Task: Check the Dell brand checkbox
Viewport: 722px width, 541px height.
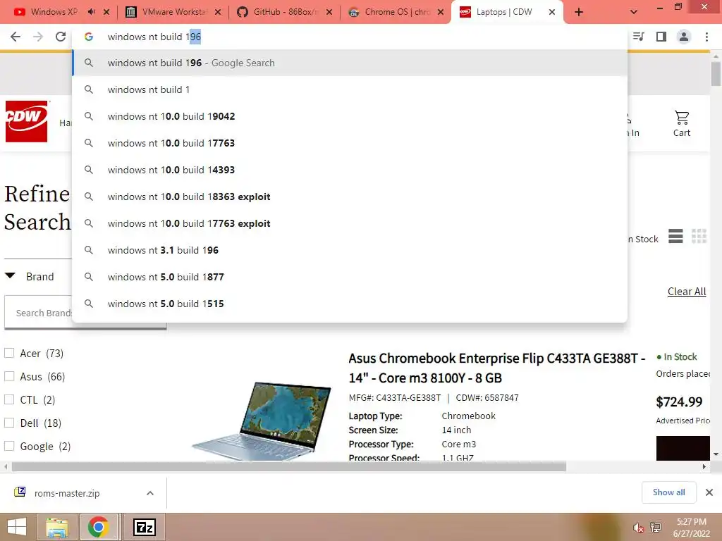Action: [x=9, y=423]
